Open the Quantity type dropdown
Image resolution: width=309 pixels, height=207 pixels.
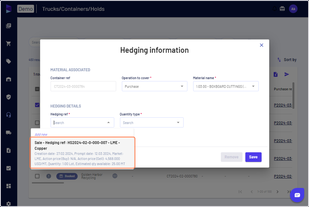(152, 123)
